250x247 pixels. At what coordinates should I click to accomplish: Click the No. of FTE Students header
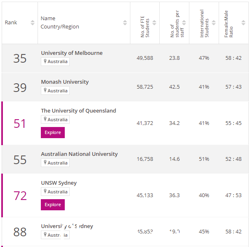[145, 27]
